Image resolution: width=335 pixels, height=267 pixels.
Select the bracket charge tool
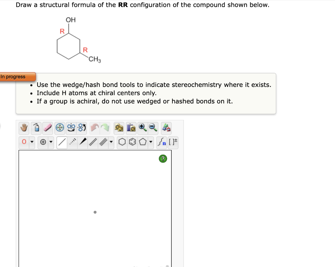tap(173, 142)
